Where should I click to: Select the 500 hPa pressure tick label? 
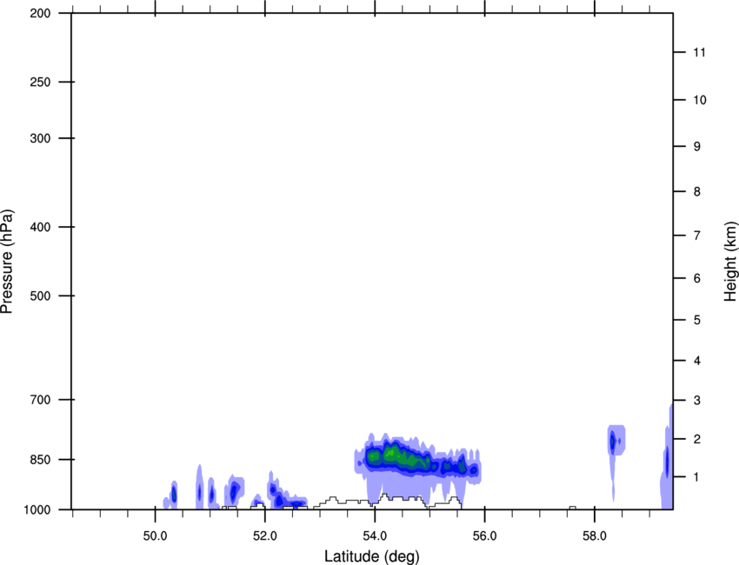click(43, 296)
